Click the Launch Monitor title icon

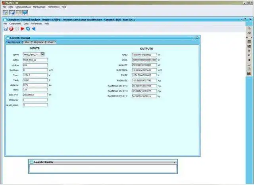pos(32,162)
